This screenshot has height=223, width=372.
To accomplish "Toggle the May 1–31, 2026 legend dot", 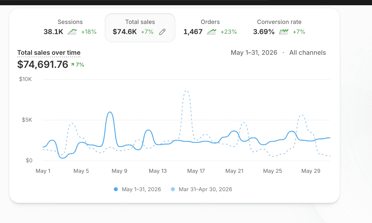I will [x=116, y=189].
